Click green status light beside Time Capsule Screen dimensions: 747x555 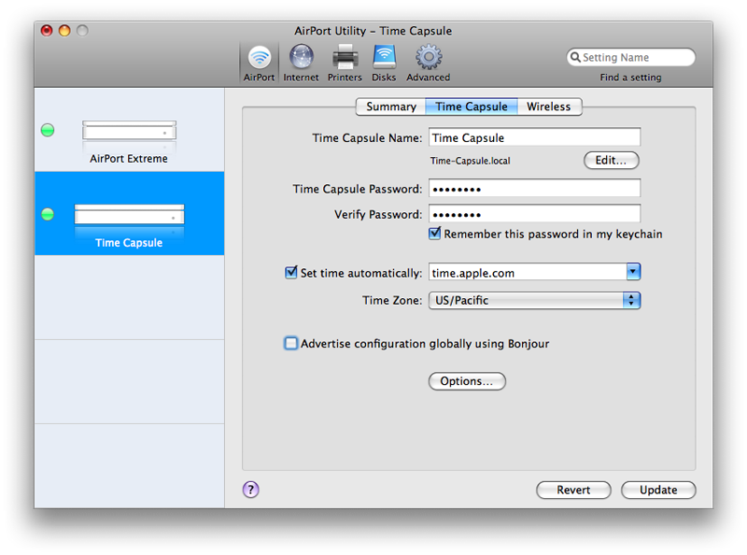click(48, 215)
